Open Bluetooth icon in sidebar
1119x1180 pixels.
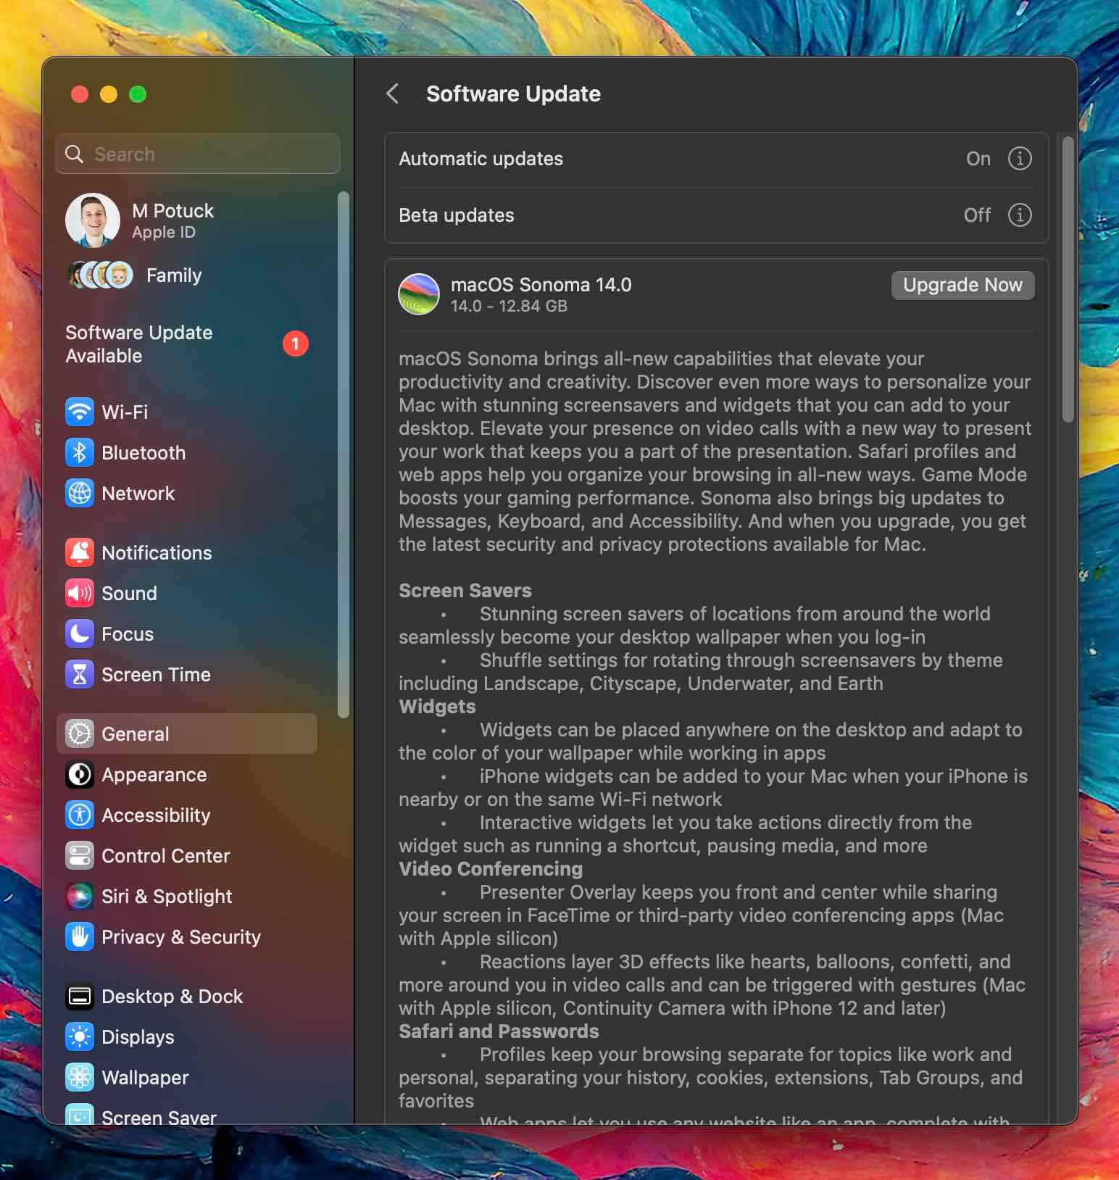point(80,452)
